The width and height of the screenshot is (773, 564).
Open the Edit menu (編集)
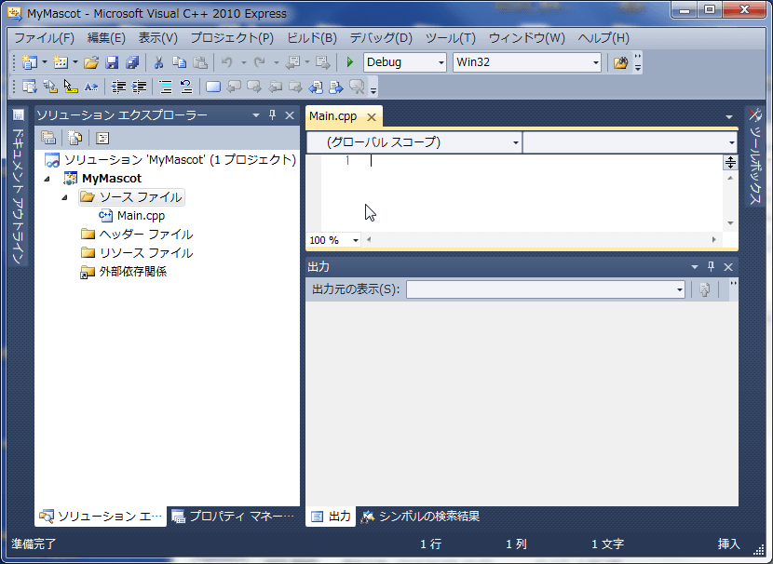pyautogui.click(x=106, y=38)
